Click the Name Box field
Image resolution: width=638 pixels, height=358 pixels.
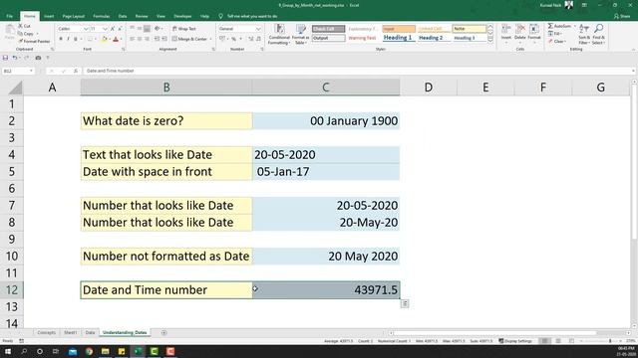[18, 71]
